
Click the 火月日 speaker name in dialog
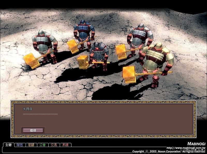[x=27, y=109]
